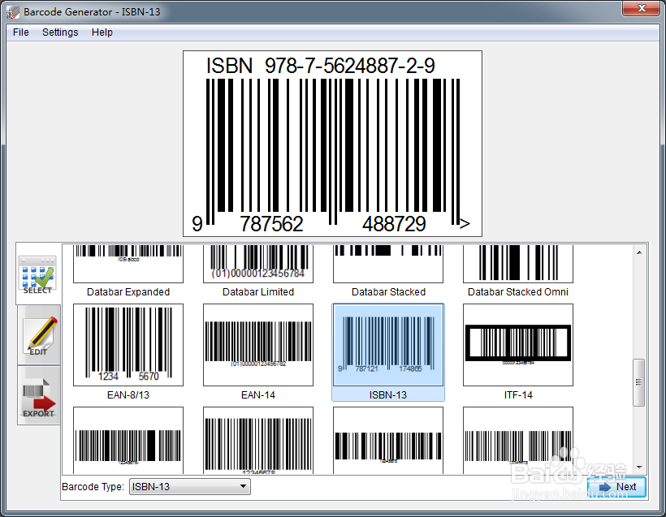Click the Databar Limited label

coord(258,292)
